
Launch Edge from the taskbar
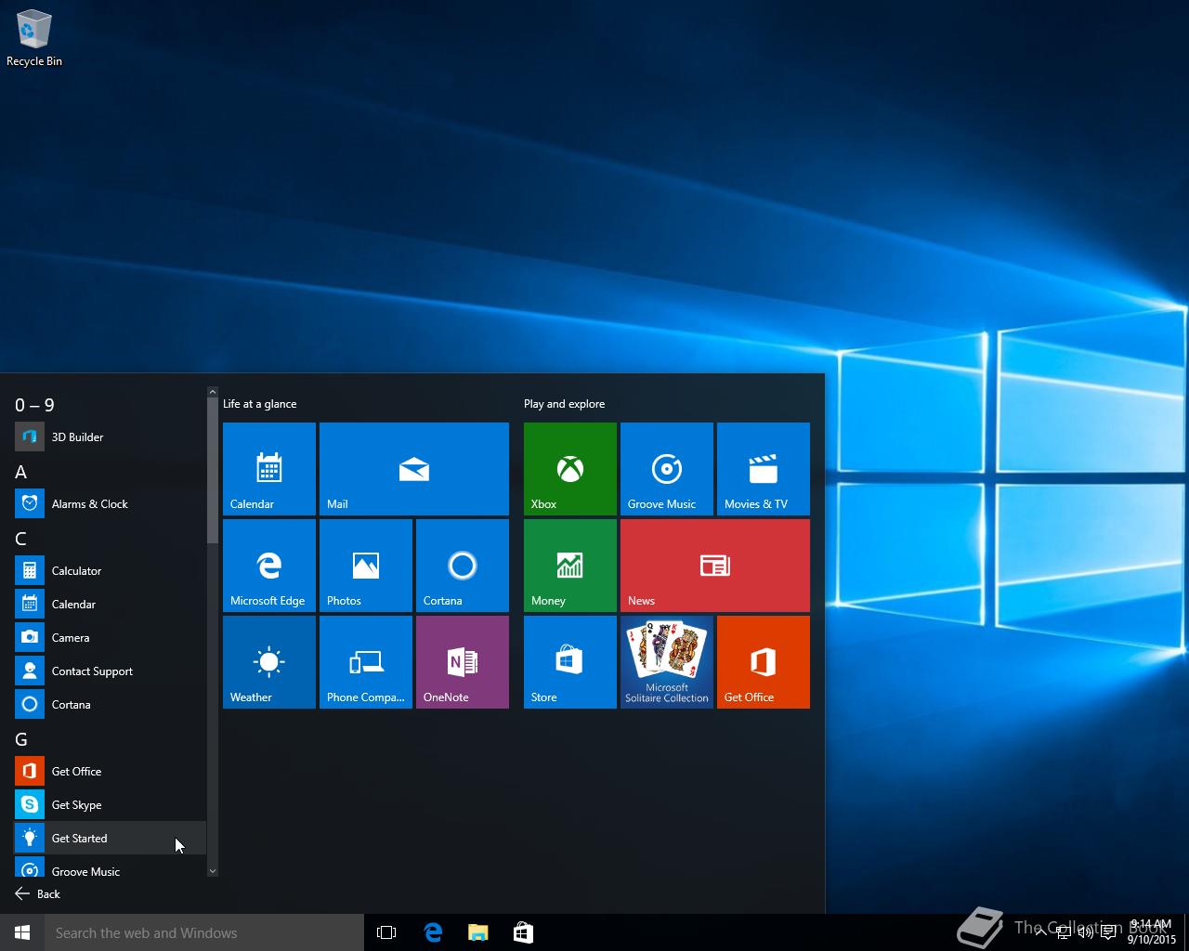(433, 932)
